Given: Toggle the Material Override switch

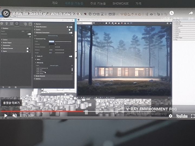Looking at the screenshot, I should [x=28, y=48].
